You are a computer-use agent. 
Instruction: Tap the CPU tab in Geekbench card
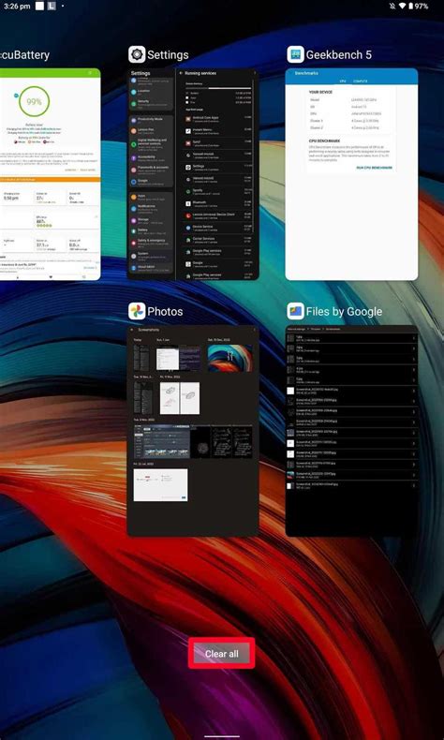coord(343,81)
